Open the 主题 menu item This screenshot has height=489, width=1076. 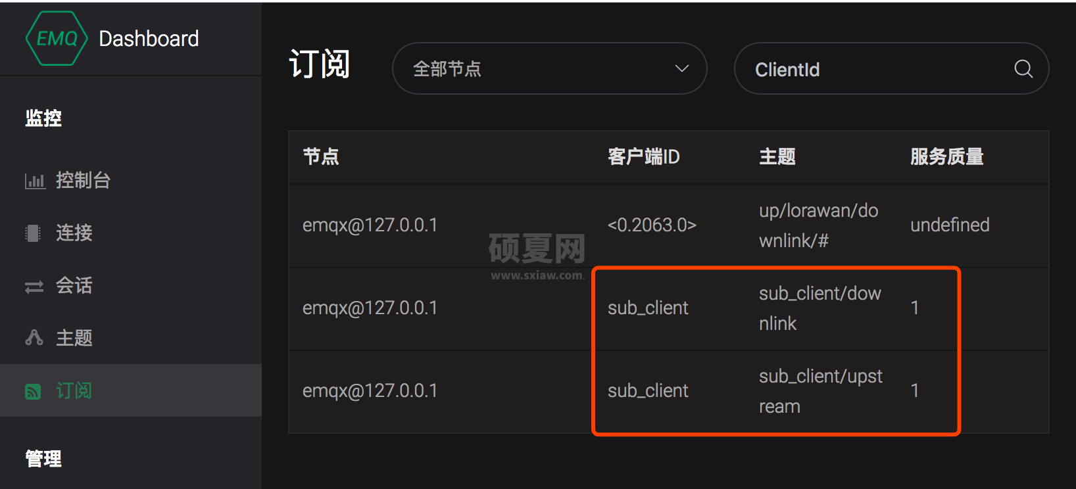131,338
